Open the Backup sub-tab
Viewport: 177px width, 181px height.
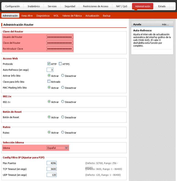coord(107,16)
